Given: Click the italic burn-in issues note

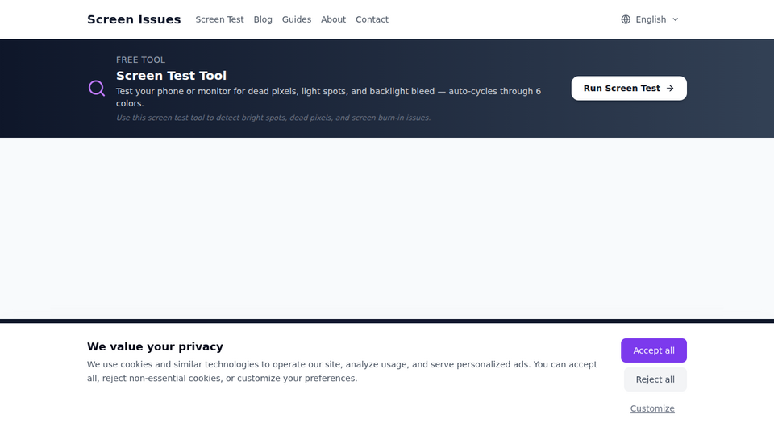Looking at the screenshot, I should [x=273, y=118].
